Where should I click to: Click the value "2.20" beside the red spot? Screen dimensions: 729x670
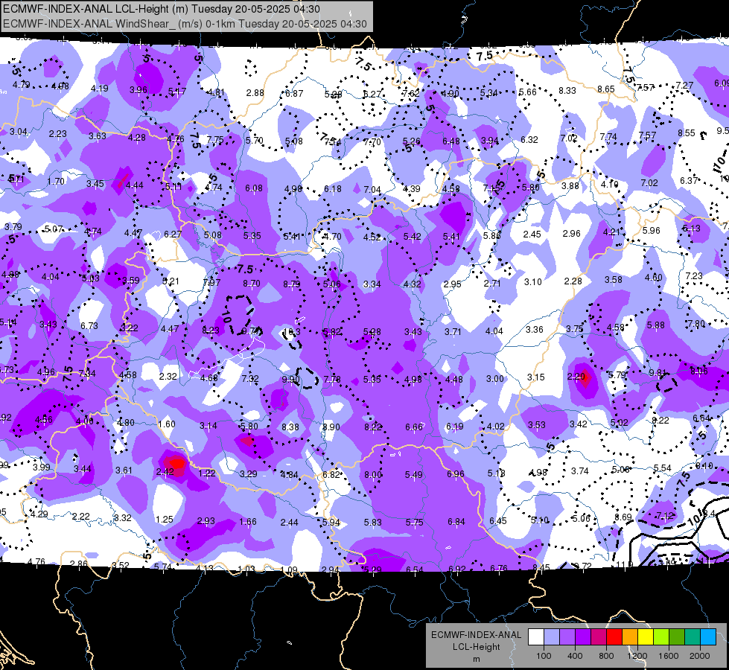coord(576,377)
